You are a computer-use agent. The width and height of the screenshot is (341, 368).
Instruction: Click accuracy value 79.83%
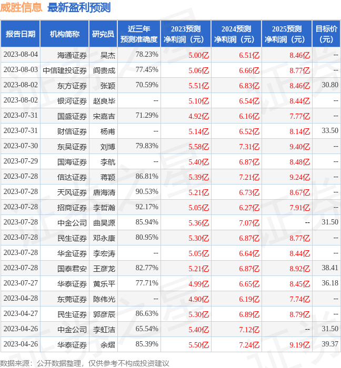click(147, 146)
